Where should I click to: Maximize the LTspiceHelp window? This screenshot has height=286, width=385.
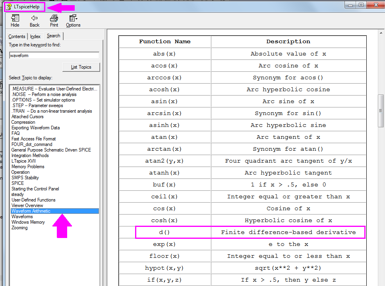(x=361, y=5)
